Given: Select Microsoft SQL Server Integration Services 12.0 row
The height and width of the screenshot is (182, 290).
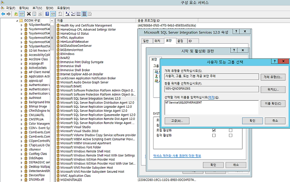Looking at the screenshot, I should [96, 98].
